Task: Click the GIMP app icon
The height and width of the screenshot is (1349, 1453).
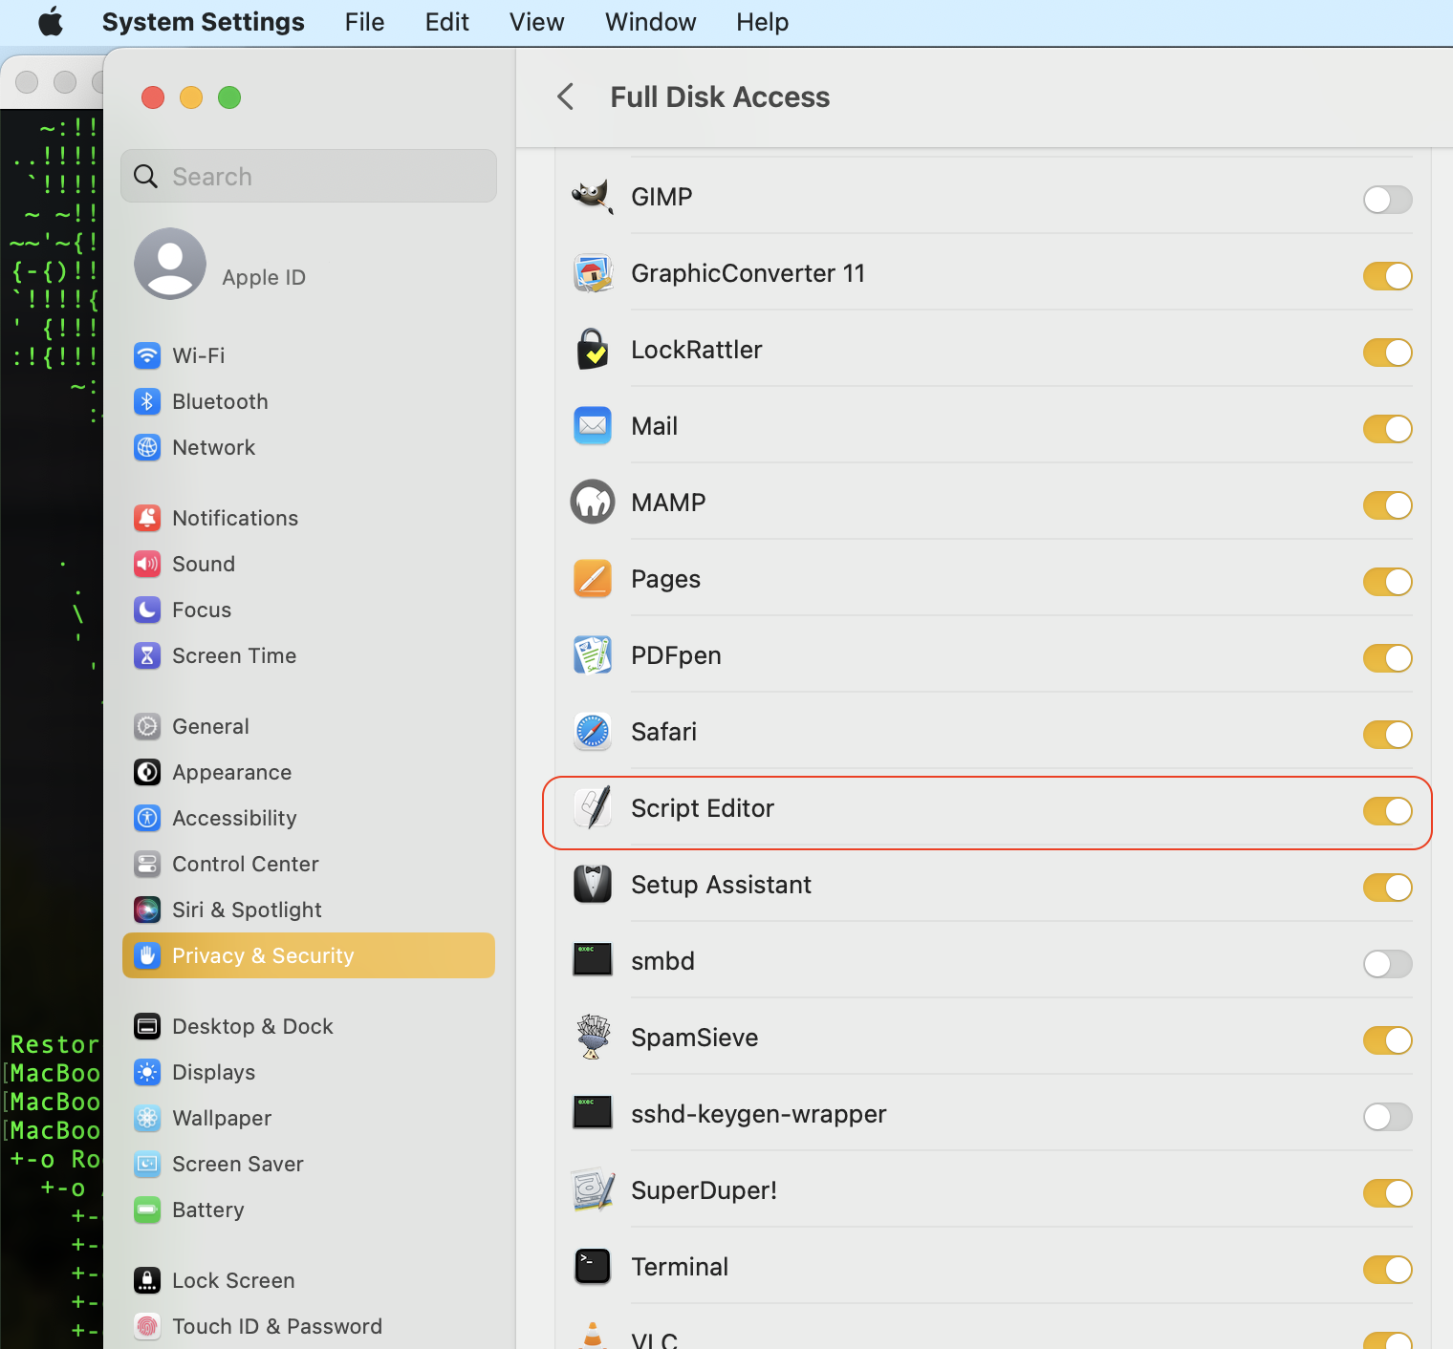Action: pos(593,197)
